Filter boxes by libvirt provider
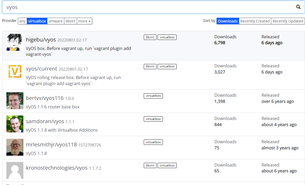The image size is (305, 185). click(x=70, y=21)
